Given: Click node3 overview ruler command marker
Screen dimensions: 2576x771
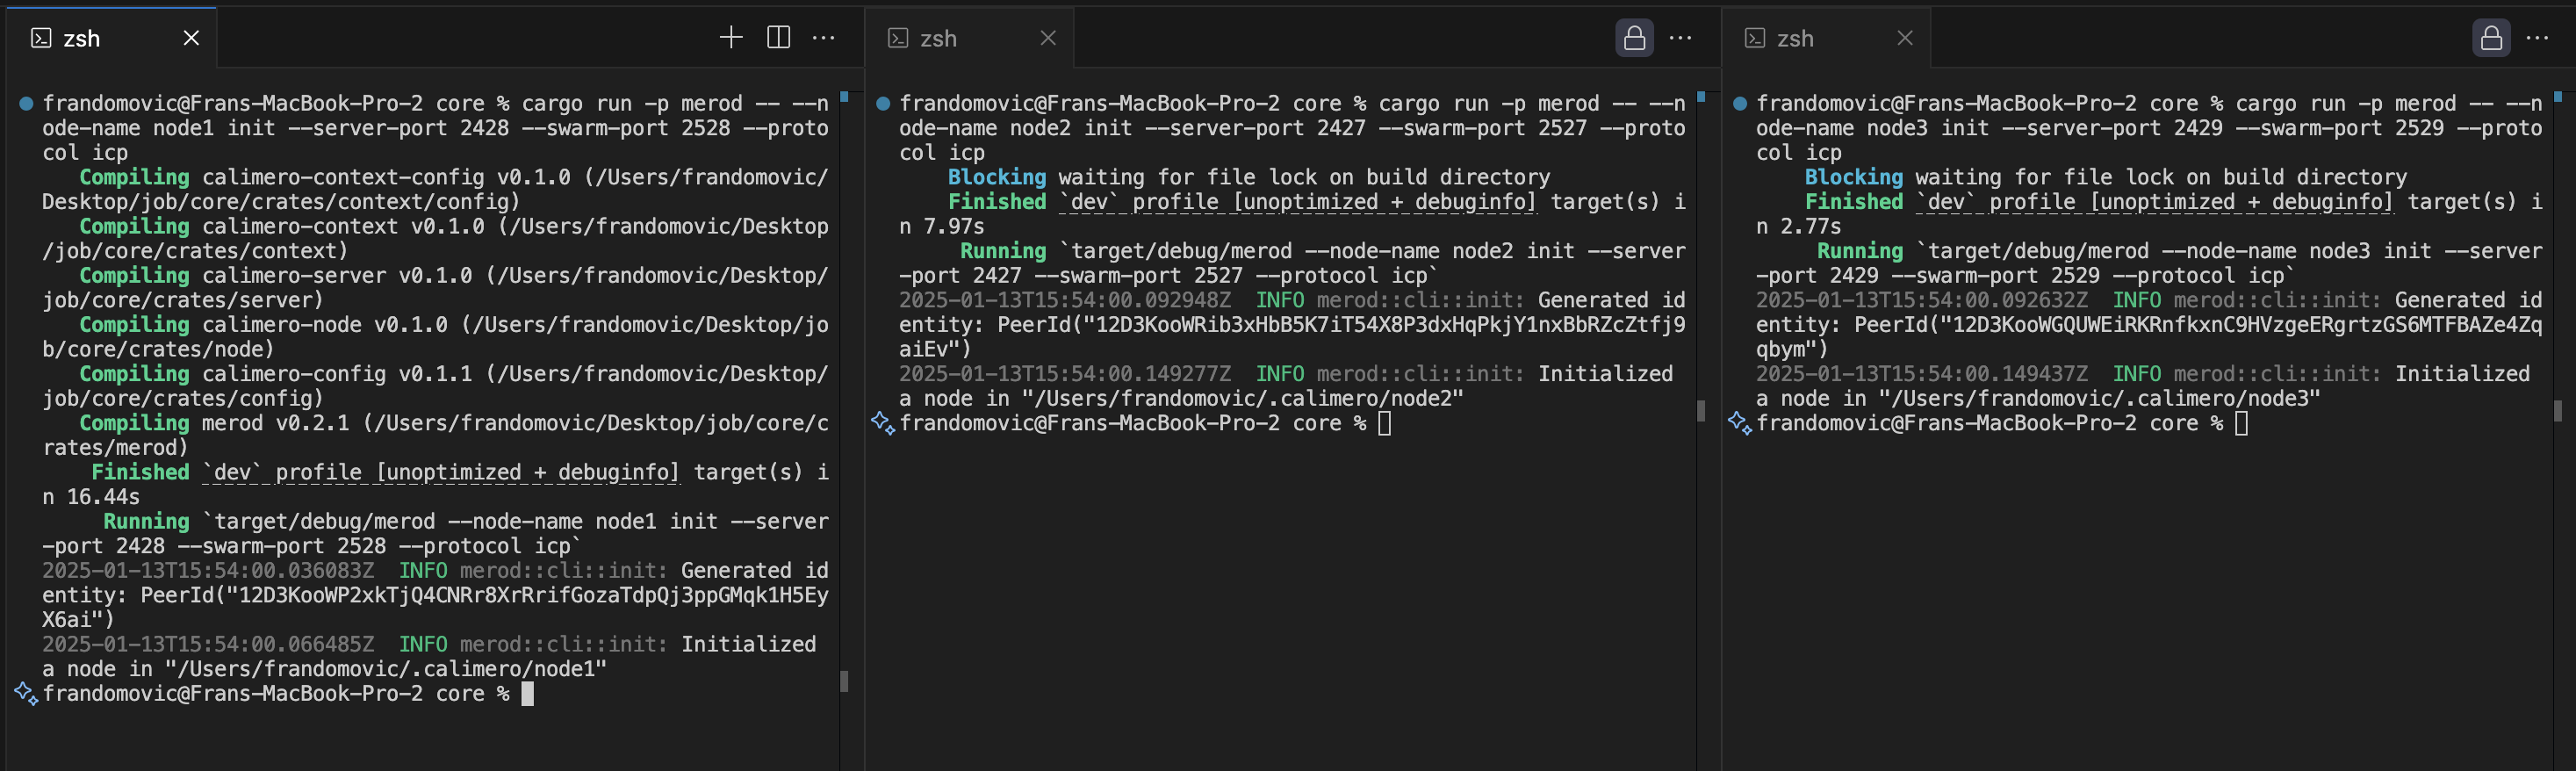Looking at the screenshot, I should click(x=2558, y=97).
